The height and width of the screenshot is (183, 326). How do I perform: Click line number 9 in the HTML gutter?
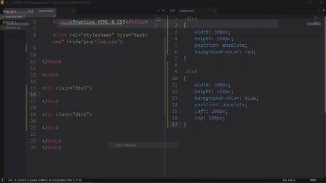(x=34, y=48)
